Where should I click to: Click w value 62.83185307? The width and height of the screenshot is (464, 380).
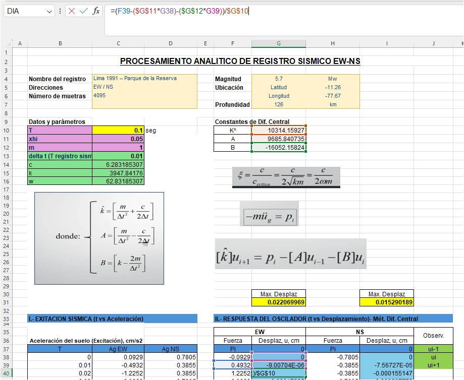(x=118, y=181)
